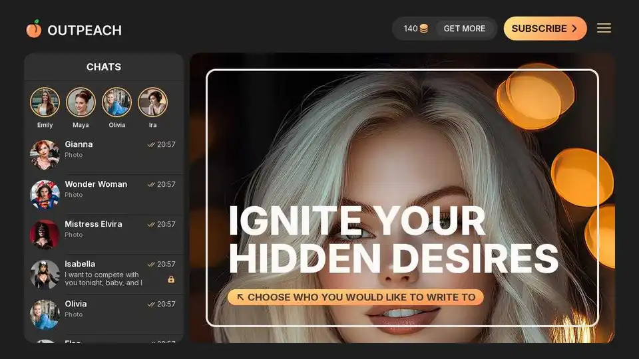Click Gianna's profile picture in the chat list
639x359 pixels.
[45, 155]
